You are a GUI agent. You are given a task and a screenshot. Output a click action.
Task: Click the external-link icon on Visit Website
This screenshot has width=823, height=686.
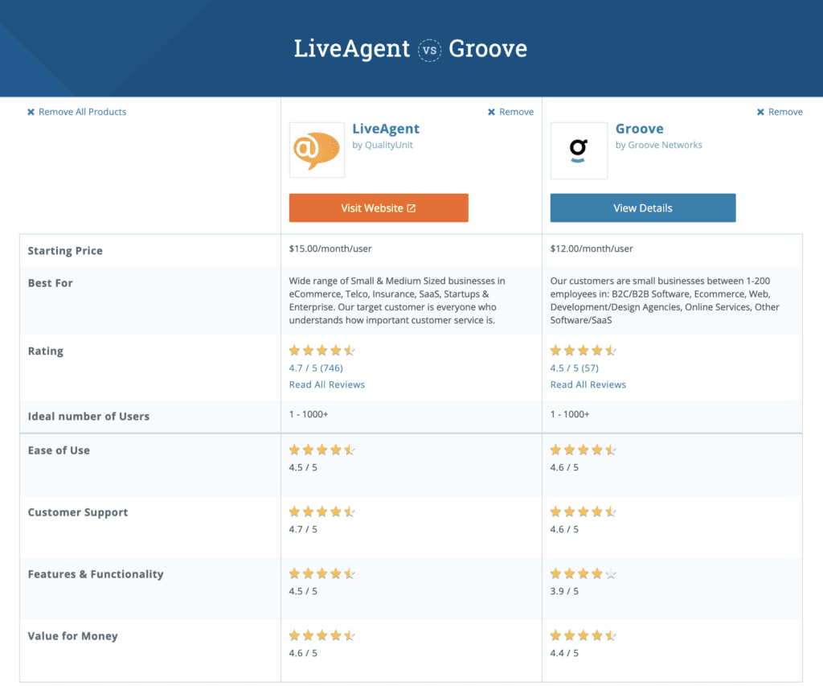point(412,207)
